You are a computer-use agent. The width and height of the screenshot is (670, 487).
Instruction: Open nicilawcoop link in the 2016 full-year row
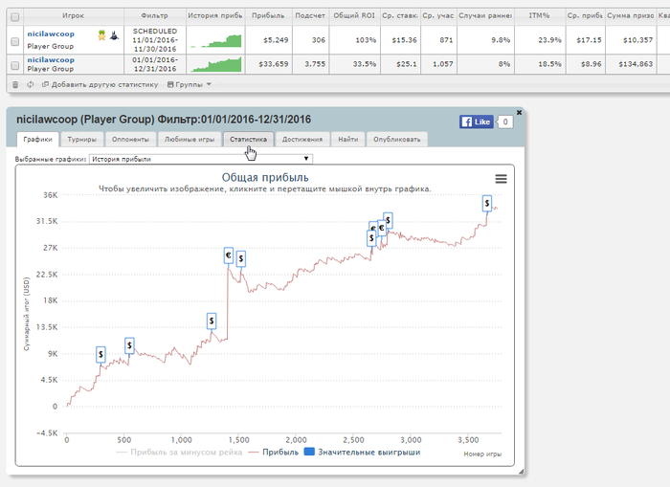pyautogui.click(x=51, y=60)
